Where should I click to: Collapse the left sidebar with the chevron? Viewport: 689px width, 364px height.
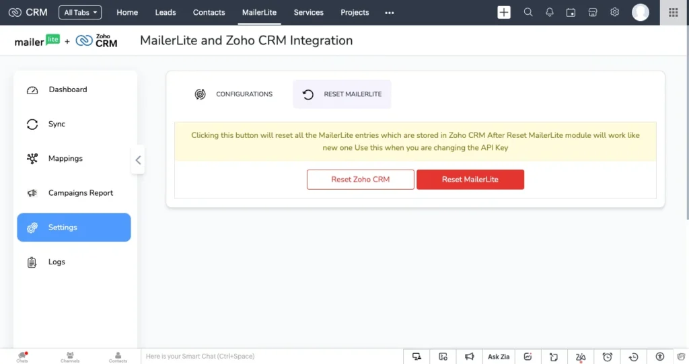click(138, 160)
